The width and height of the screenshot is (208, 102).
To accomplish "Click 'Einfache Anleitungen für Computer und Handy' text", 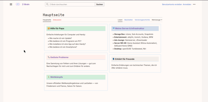I will point(66,35).
